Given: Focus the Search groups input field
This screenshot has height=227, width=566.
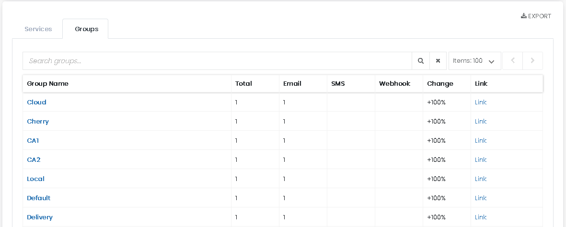Looking at the screenshot, I should pos(217,61).
